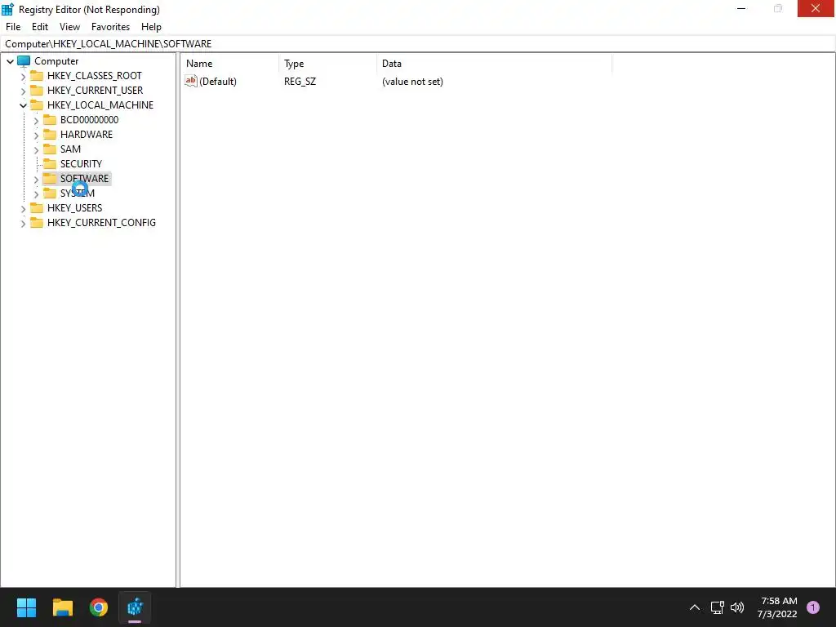Click the HKEY_CURRENT_CONFIG folder icon
This screenshot has height=627, width=836.
pos(37,222)
